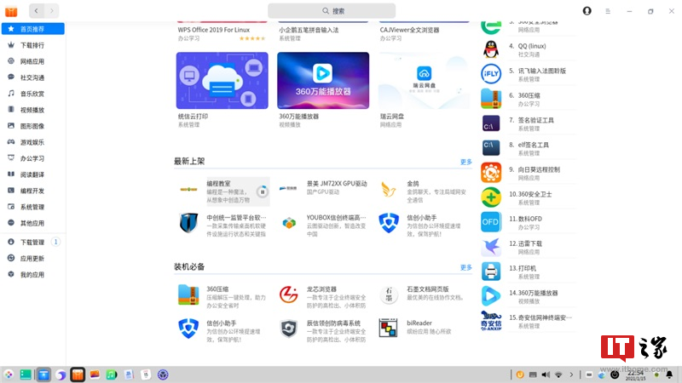
Task: Open 下载管理 with one pending download
Action: click(33, 242)
